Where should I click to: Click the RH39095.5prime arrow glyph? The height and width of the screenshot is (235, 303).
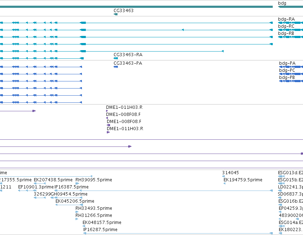tap(77, 183)
